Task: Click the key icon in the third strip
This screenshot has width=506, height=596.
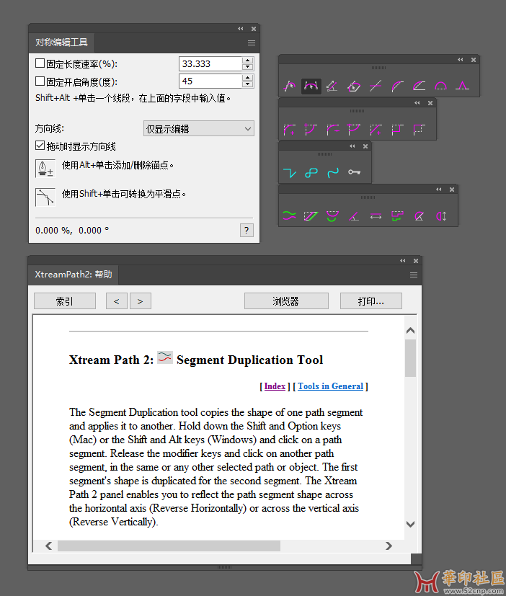Action: click(x=354, y=172)
